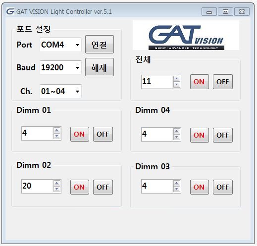Turn ON Dimm 02 light
The height and width of the screenshot is (246, 257).
[x=80, y=187]
